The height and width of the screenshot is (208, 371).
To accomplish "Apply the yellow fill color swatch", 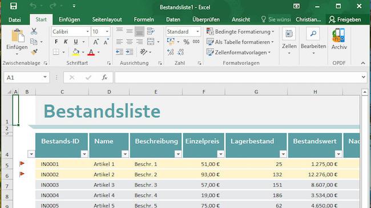I will (x=76, y=52).
